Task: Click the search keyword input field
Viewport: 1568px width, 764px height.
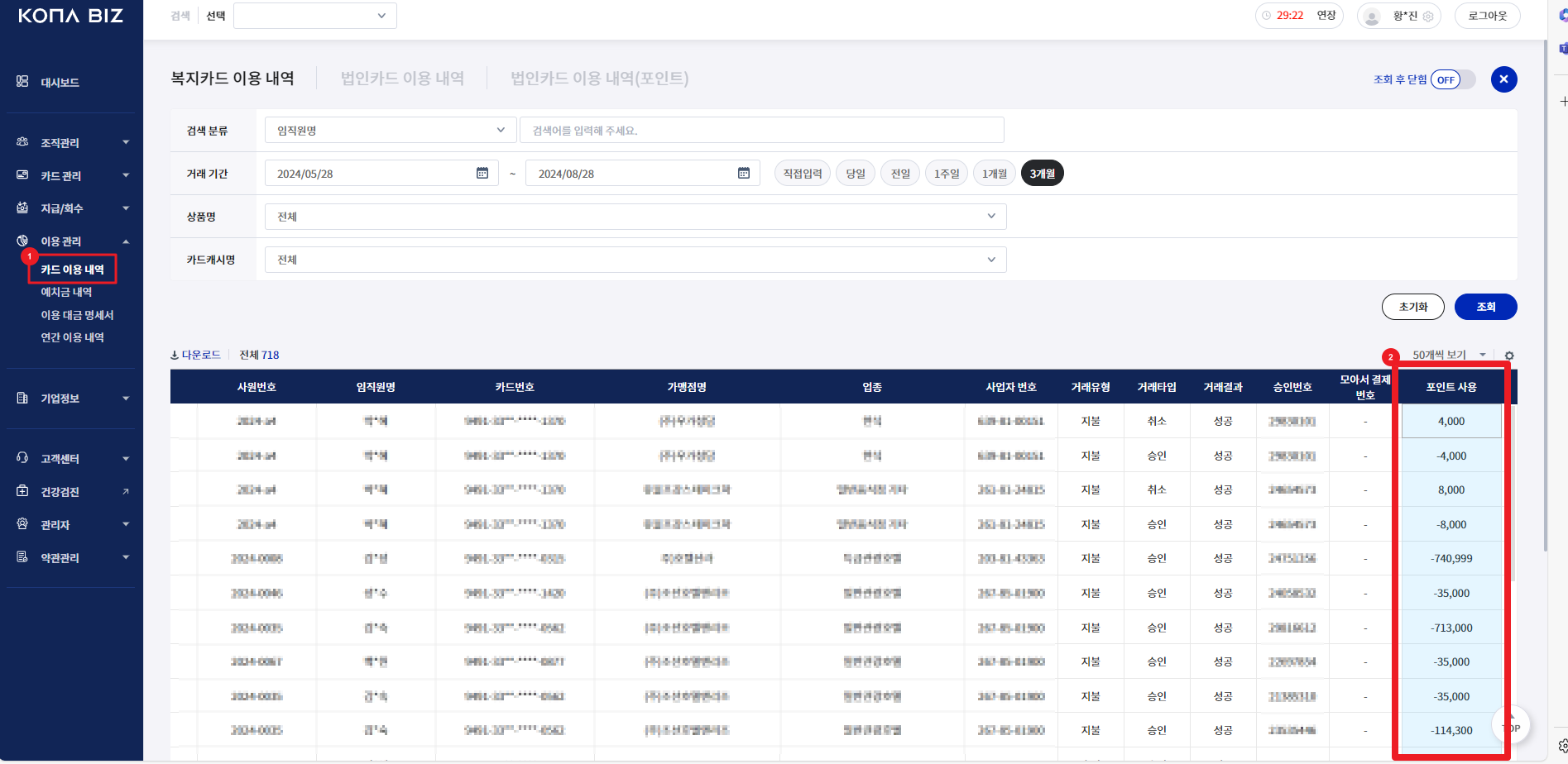Action: (x=761, y=131)
